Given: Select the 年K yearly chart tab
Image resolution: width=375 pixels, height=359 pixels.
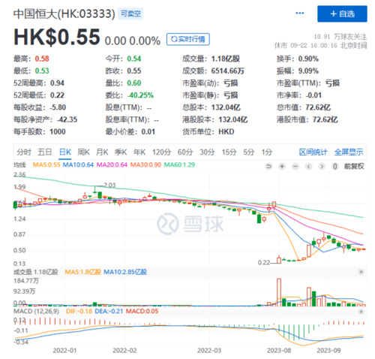Looking at the screenshot, I should click(x=139, y=152).
